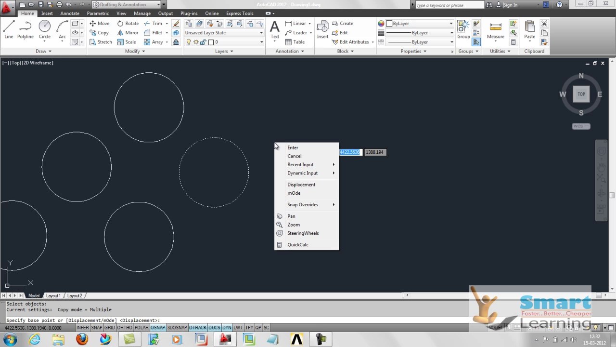Viewport: 616px width, 347px height.
Task: Click the Plot printer icon
Action: 59,4
